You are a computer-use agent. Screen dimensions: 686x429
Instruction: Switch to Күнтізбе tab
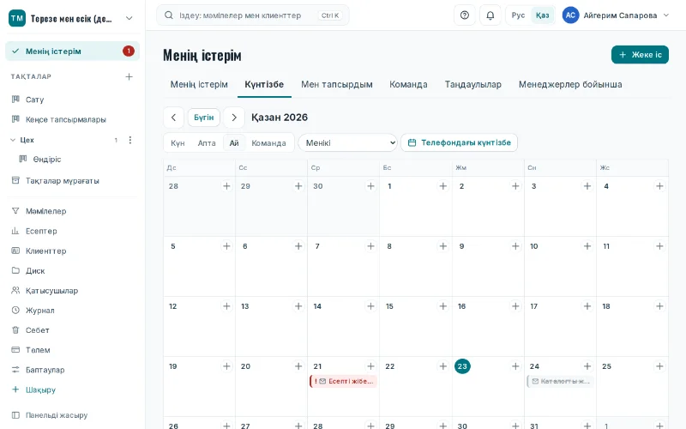click(264, 84)
